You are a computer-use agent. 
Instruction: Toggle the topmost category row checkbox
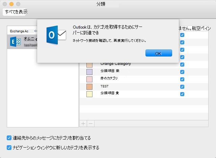[x=182, y=35]
